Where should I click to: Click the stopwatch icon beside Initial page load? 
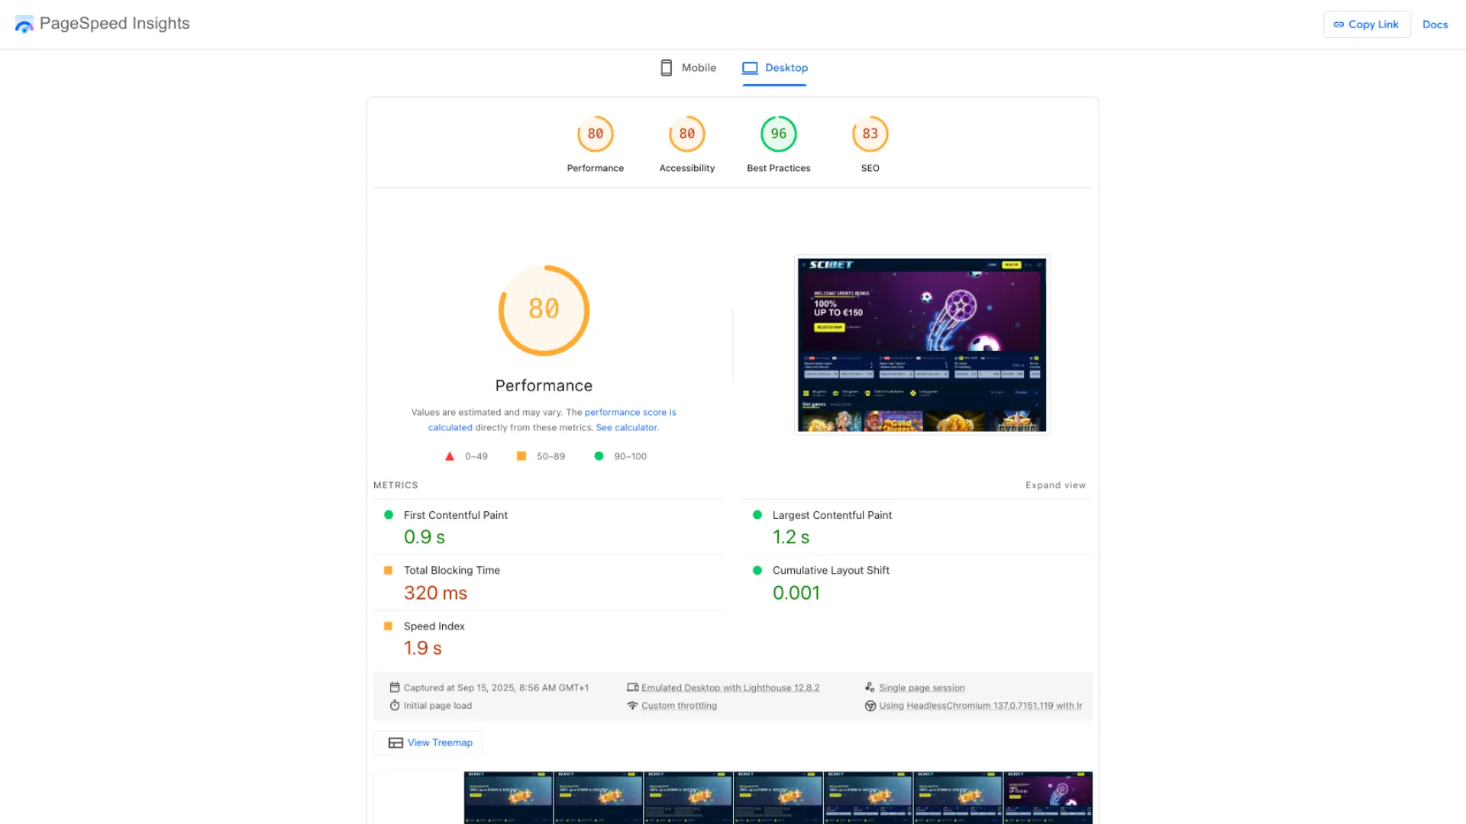pos(396,705)
